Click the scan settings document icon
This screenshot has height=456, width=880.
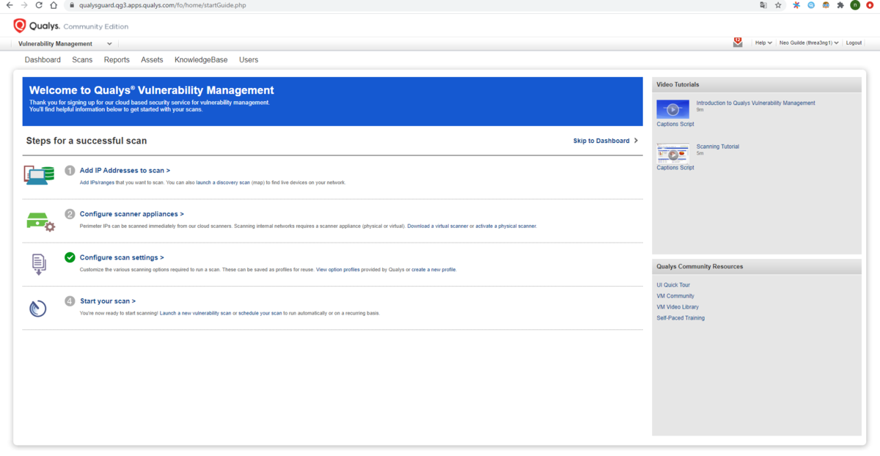point(38,264)
